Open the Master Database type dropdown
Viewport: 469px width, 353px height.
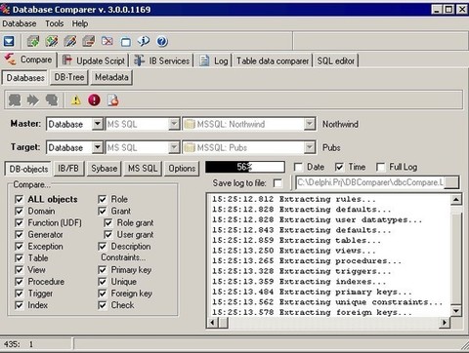[97, 124]
